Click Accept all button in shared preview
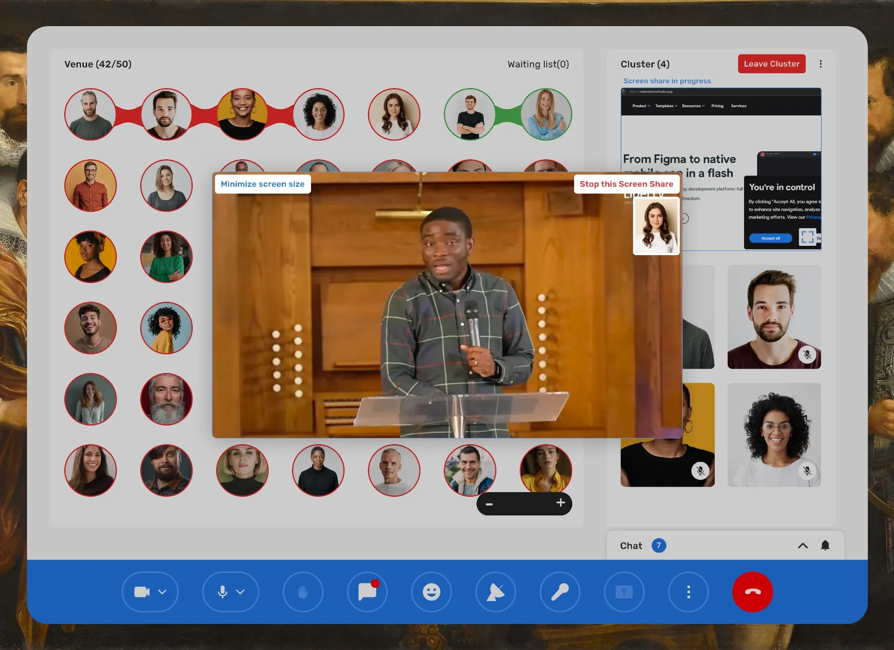894x650 pixels. click(770, 238)
